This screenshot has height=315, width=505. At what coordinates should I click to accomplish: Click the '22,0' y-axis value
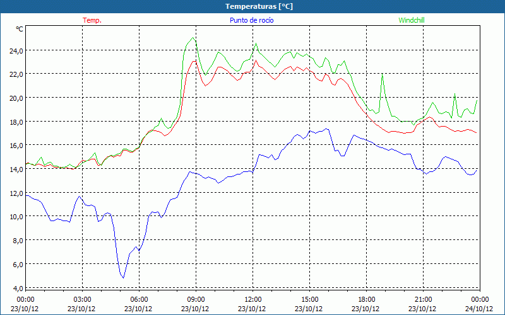tap(18, 74)
